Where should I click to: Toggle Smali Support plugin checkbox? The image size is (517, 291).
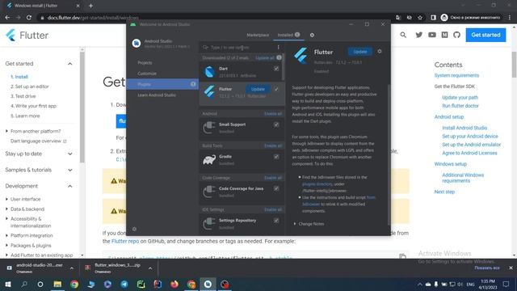[276, 124]
